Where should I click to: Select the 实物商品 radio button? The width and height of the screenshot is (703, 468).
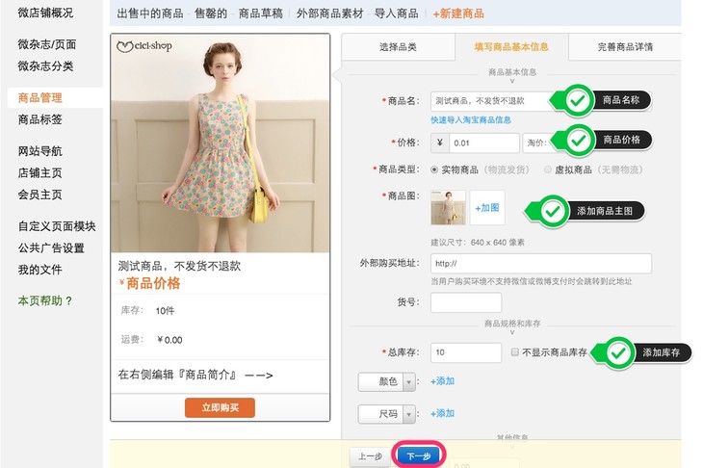[x=434, y=169]
